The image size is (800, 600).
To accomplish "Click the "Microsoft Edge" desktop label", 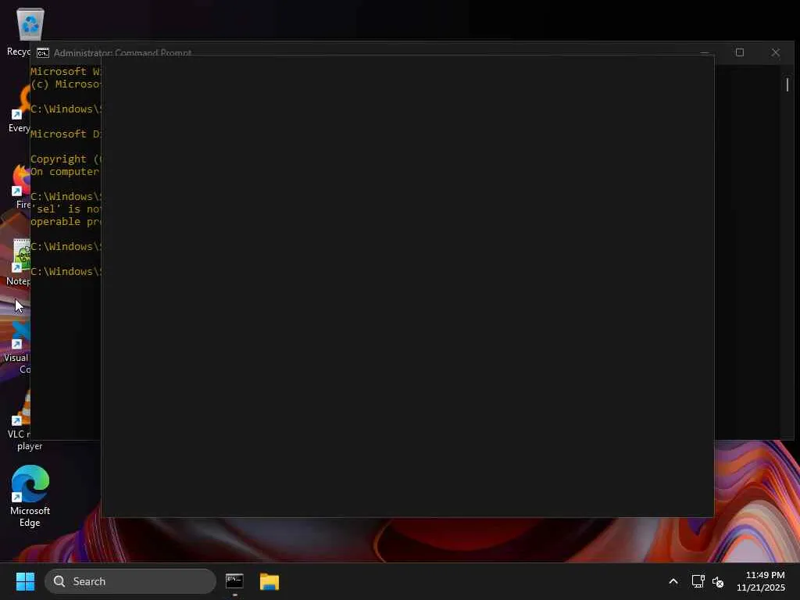I will tap(30, 516).
